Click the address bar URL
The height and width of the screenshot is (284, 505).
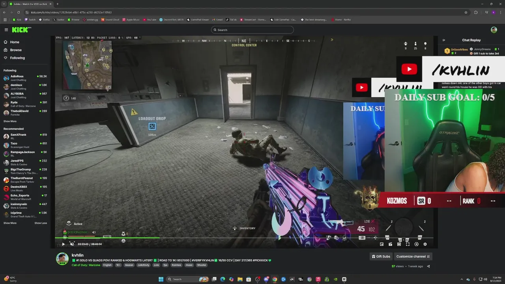coord(71,12)
